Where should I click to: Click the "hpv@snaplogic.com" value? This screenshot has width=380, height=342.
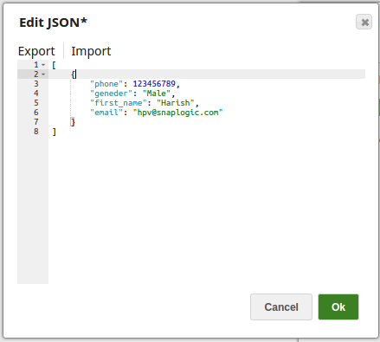(177, 113)
